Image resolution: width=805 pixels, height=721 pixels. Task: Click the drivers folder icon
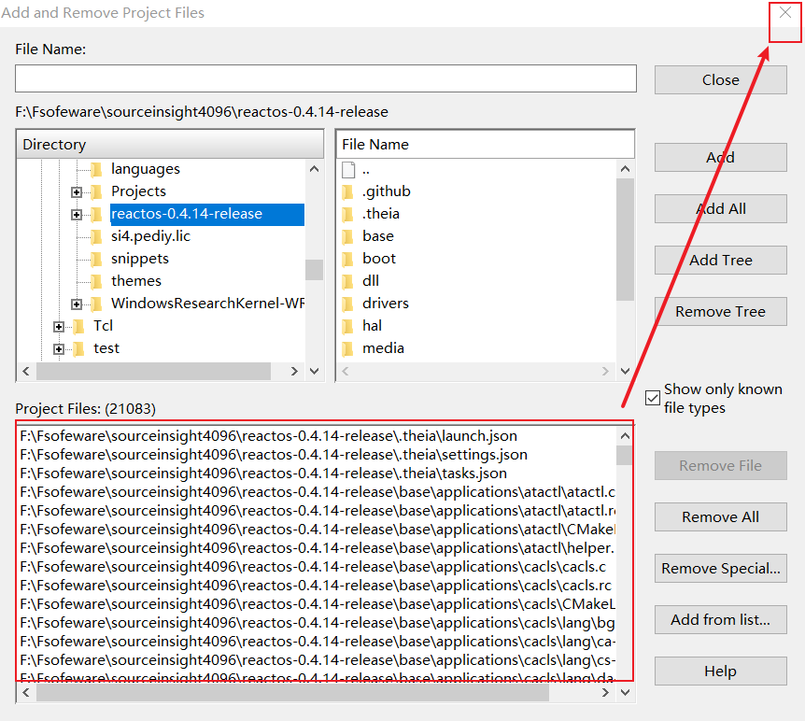[x=347, y=304]
